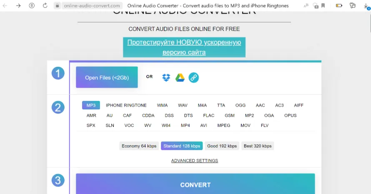Select the MPEG format
371x194 pixels.
click(x=223, y=125)
